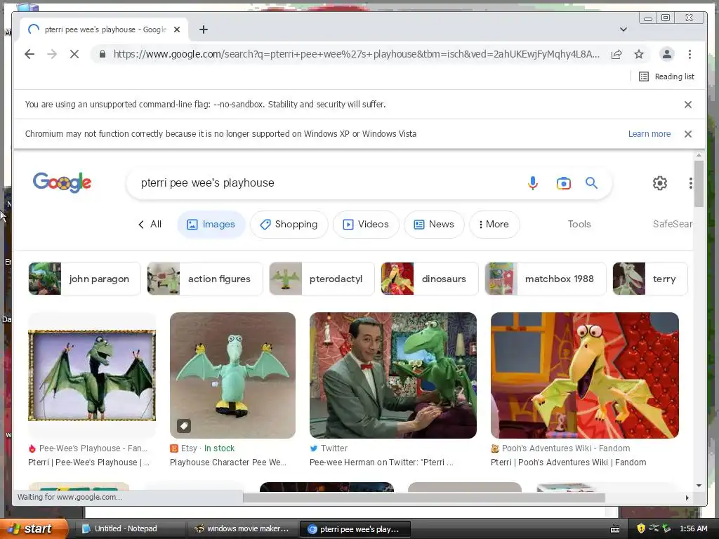Open the SafeSearch setting
The image size is (719, 539).
pos(672,224)
